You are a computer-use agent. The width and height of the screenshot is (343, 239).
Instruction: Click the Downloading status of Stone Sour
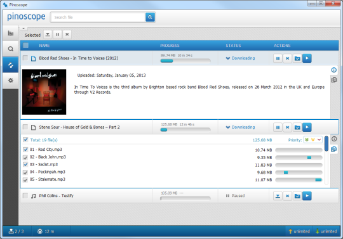(240, 127)
